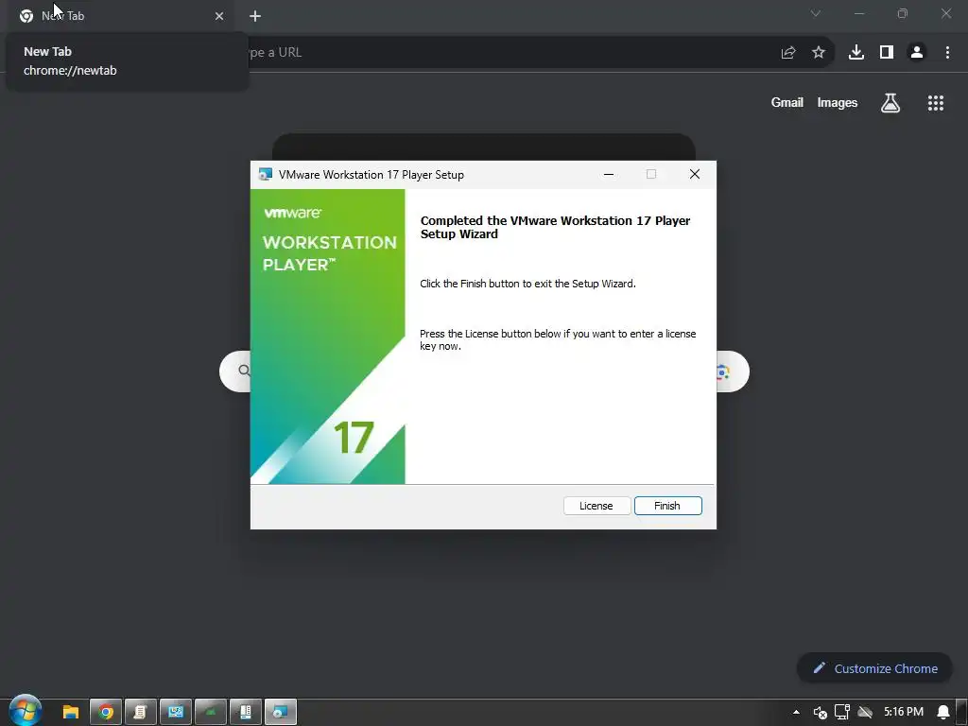Open the book-shaped taskbar app icon
The height and width of the screenshot is (726, 968).
click(x=246, y=712)
